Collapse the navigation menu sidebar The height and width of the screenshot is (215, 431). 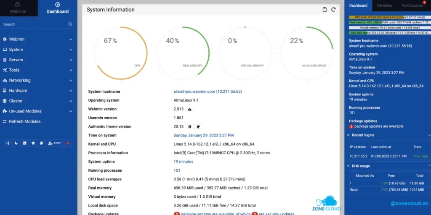(x=8, y=143)
